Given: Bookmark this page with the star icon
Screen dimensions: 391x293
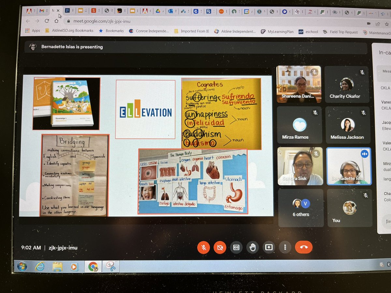Looking at the screenshot, I should click(x=387, y=23).
